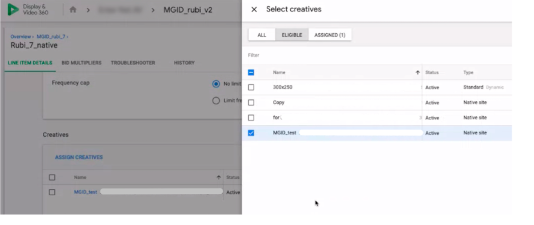This screenshot has width=534, height=225.
Task: Navigate to MGID_rubi_7 breadcrumb link
Action: [51, 37]
